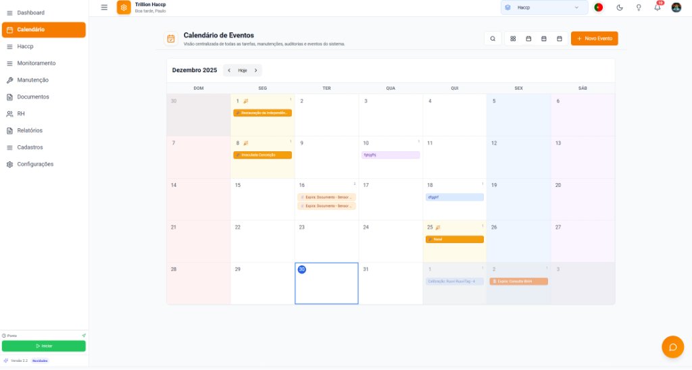The width and height of the screenshot is (692, 370).
Task: Click the party icon next to day 8
Action: (x=246, y=143)
